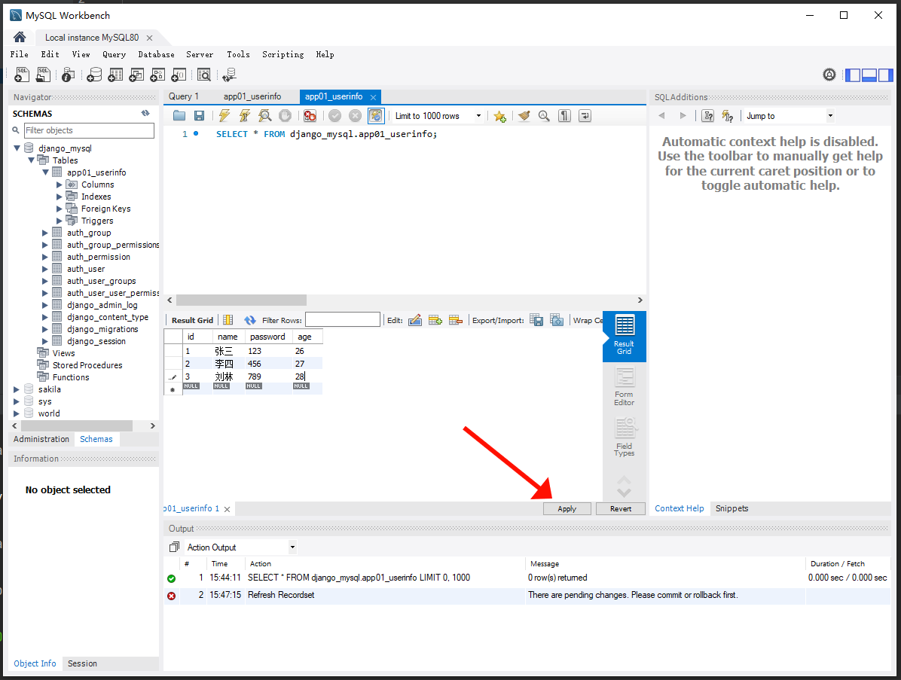The width and height of the screenshot is (901, 680).
Task: Delete selected rows icon
Action: [456, 320]
